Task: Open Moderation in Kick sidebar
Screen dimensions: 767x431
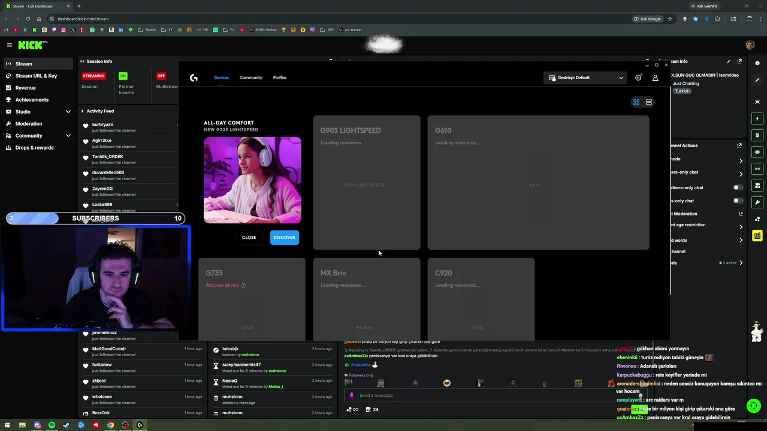Action: click(38, 123)
